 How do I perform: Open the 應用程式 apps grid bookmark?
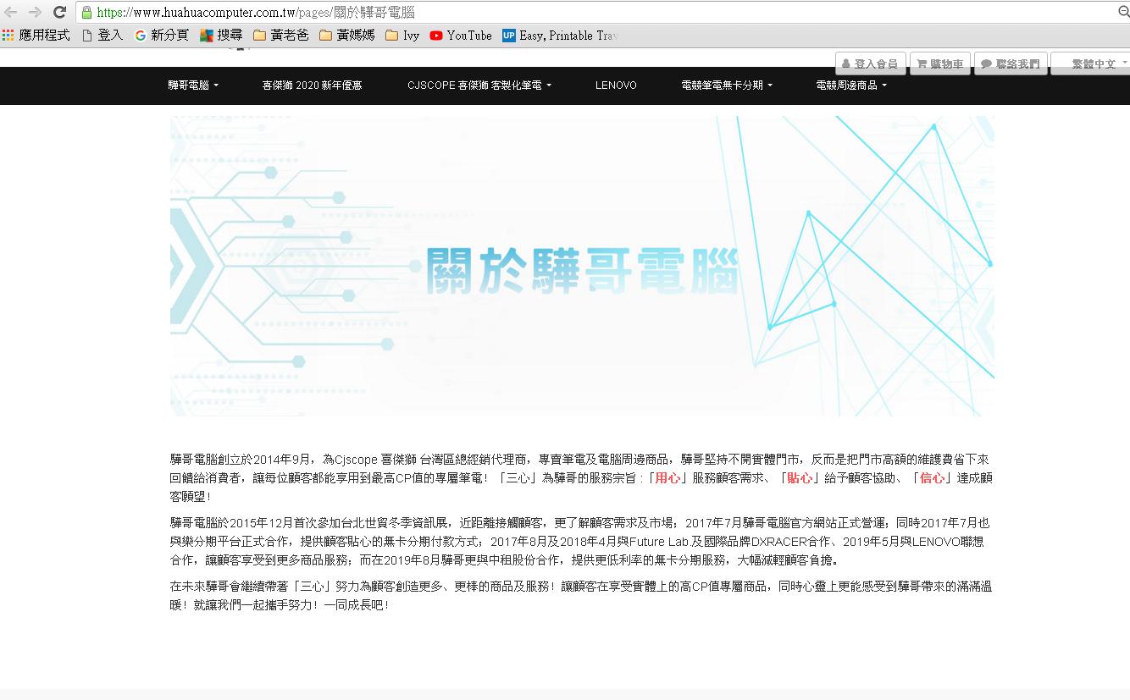(36, 36)
